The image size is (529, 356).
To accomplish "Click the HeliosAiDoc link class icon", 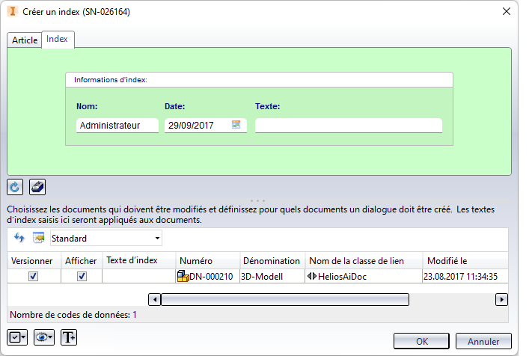I will click(312, 276).
